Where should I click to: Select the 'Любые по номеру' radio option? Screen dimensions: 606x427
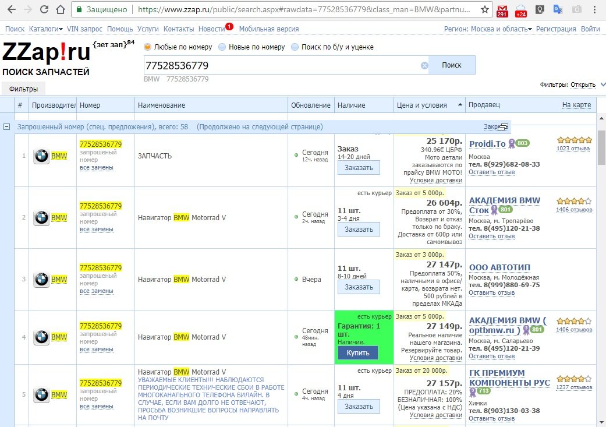pos(148,47)
